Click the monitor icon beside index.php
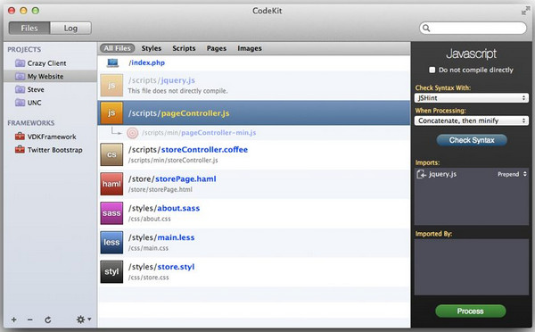 [112, 62]
